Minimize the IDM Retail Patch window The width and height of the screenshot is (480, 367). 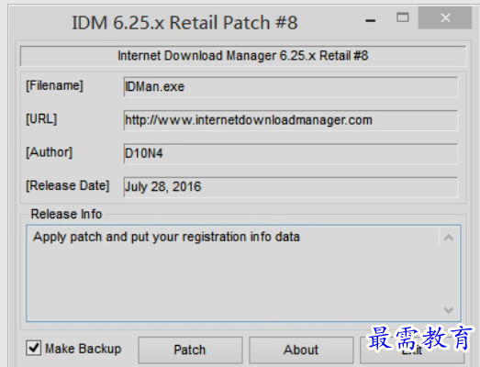point(371,20)
